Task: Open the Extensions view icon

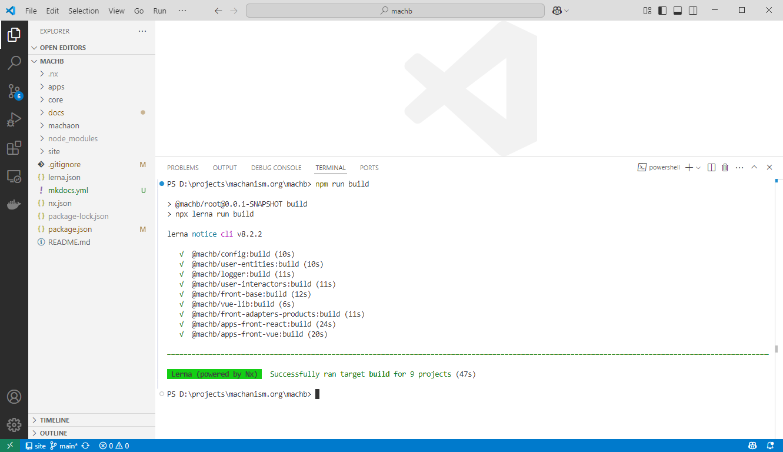Action: tap(14, 148)
